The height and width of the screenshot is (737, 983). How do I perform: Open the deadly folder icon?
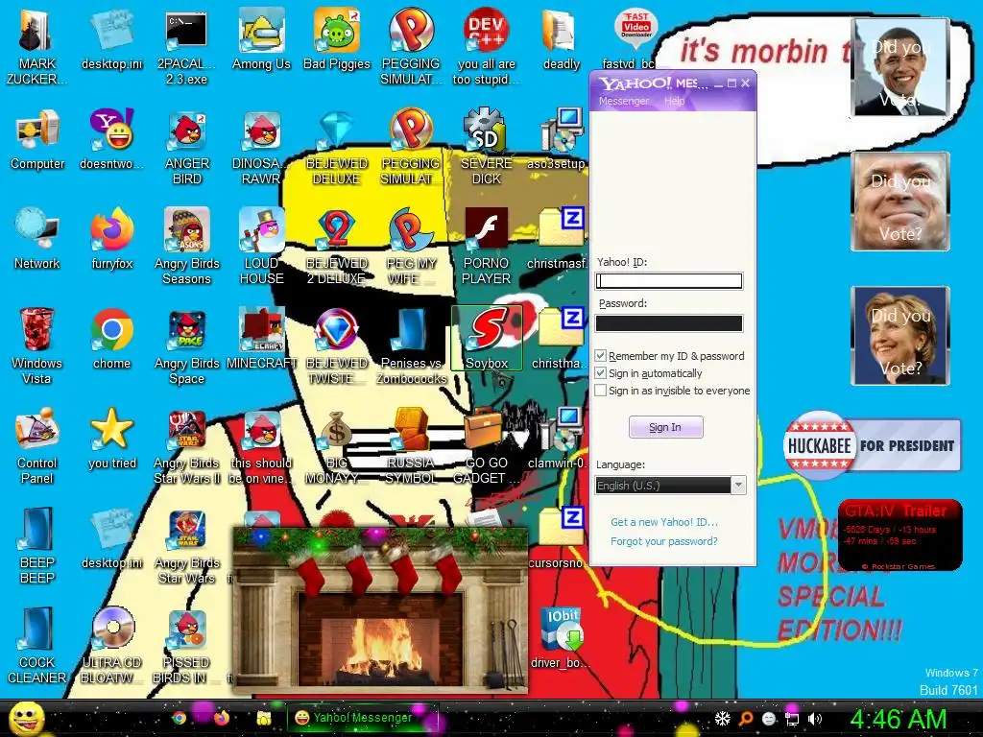point(561,38)
